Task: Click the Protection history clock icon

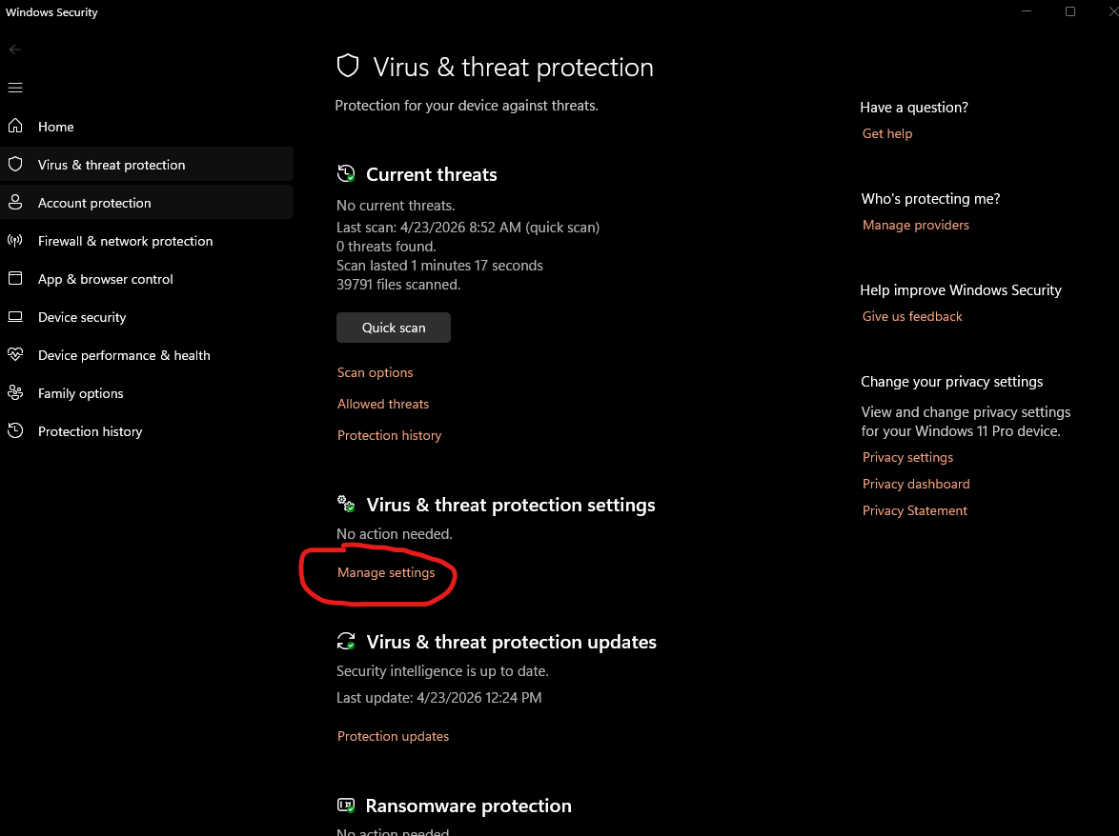Action: (15, 431)
